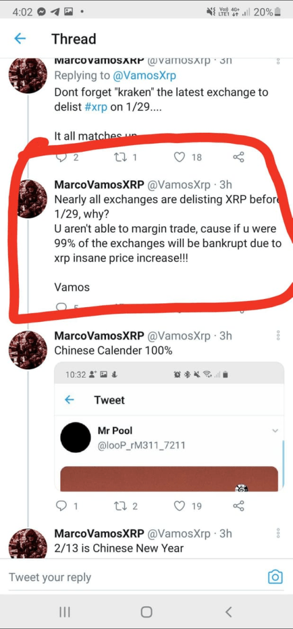Open camera icon in reply bar

pos(275,577)
